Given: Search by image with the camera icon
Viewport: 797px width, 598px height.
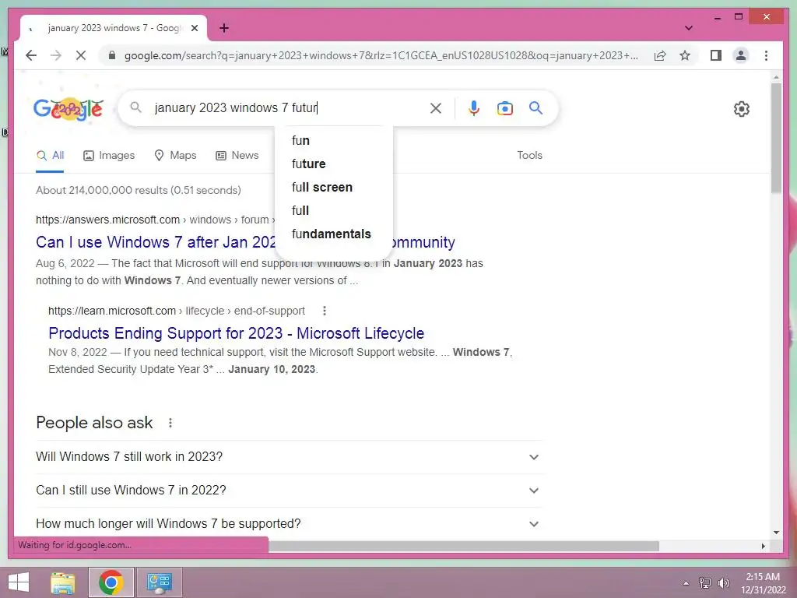Looking at the screenshot, I should (504, 107).
